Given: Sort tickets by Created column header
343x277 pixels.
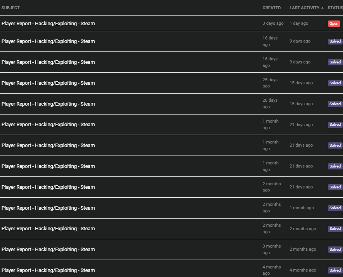Looking at the screenshot, I should click(271, 8).
